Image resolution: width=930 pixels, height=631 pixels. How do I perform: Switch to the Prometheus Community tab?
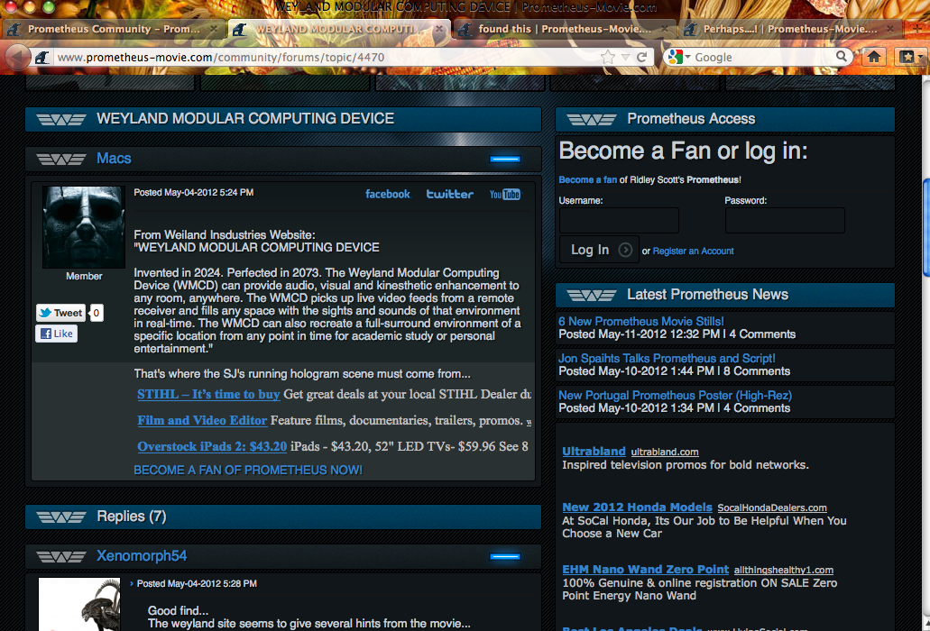click(x=113, y=29)
